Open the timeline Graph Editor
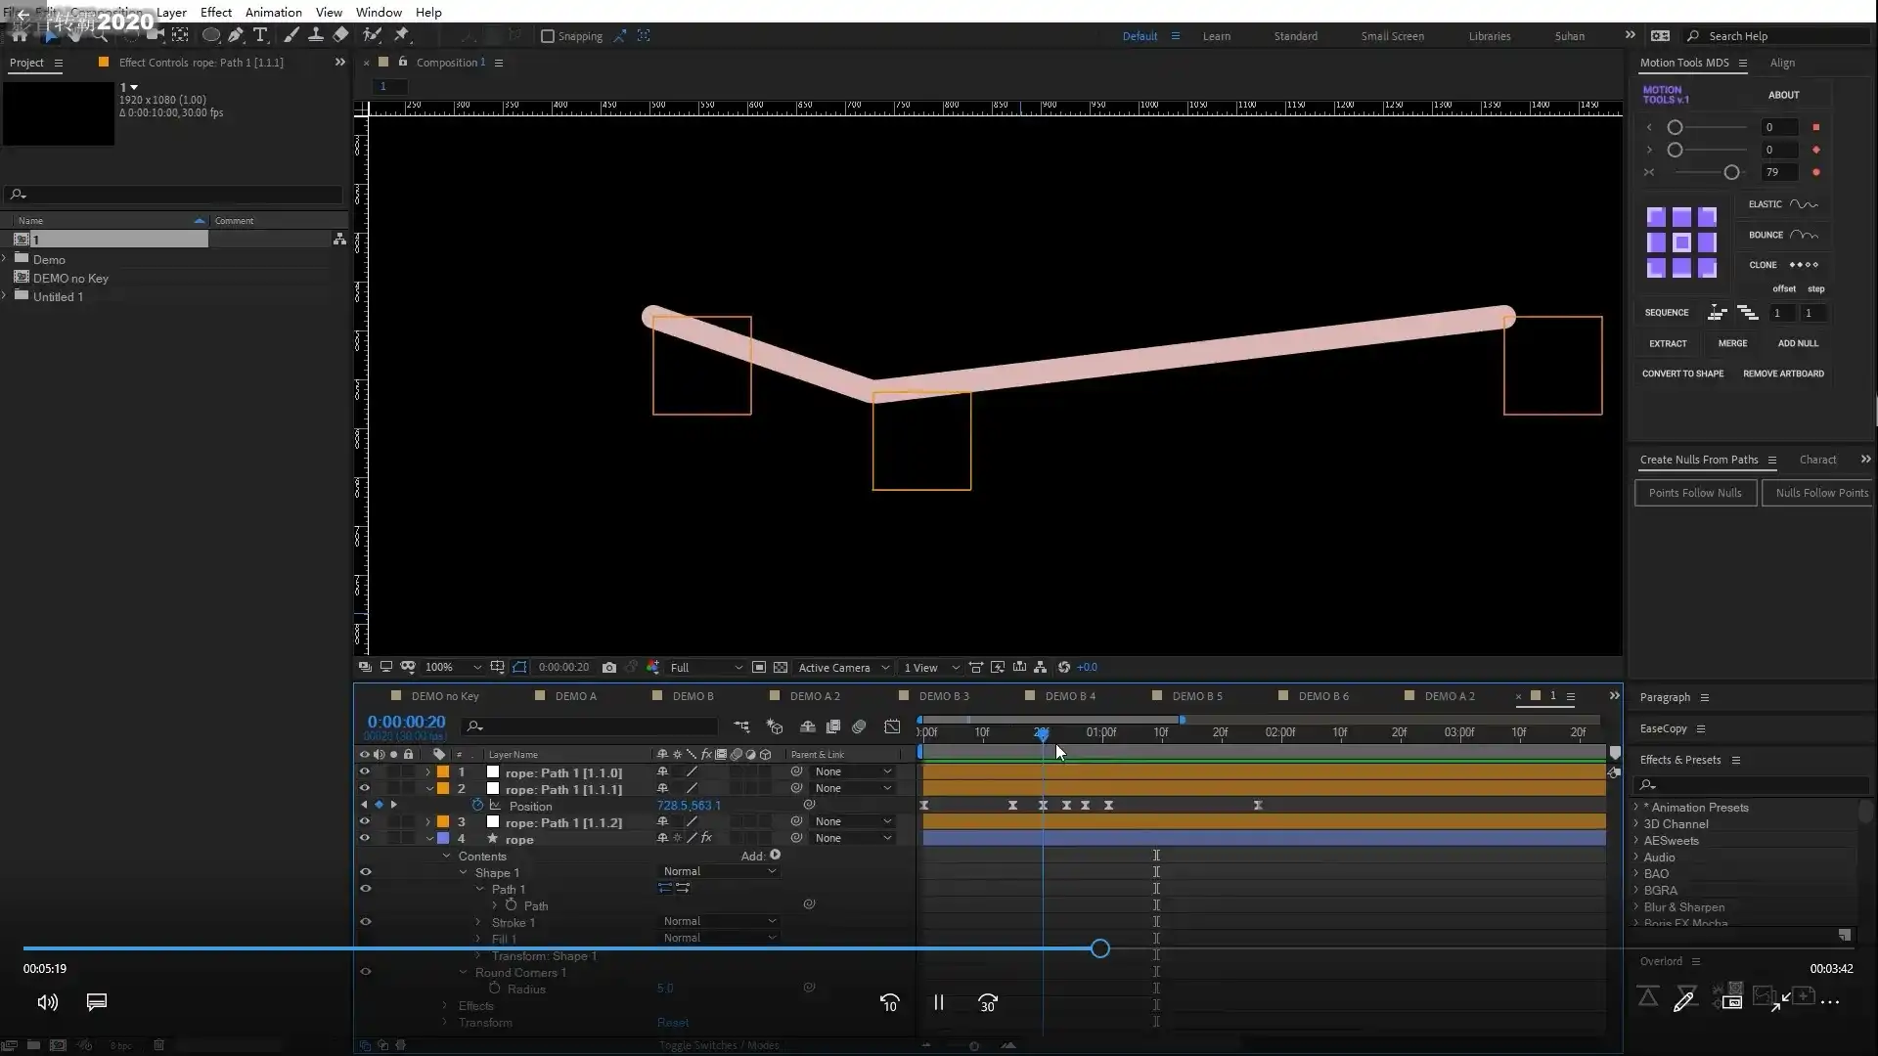This screenshot has width=1878, height=1056. tap(892, 726)
